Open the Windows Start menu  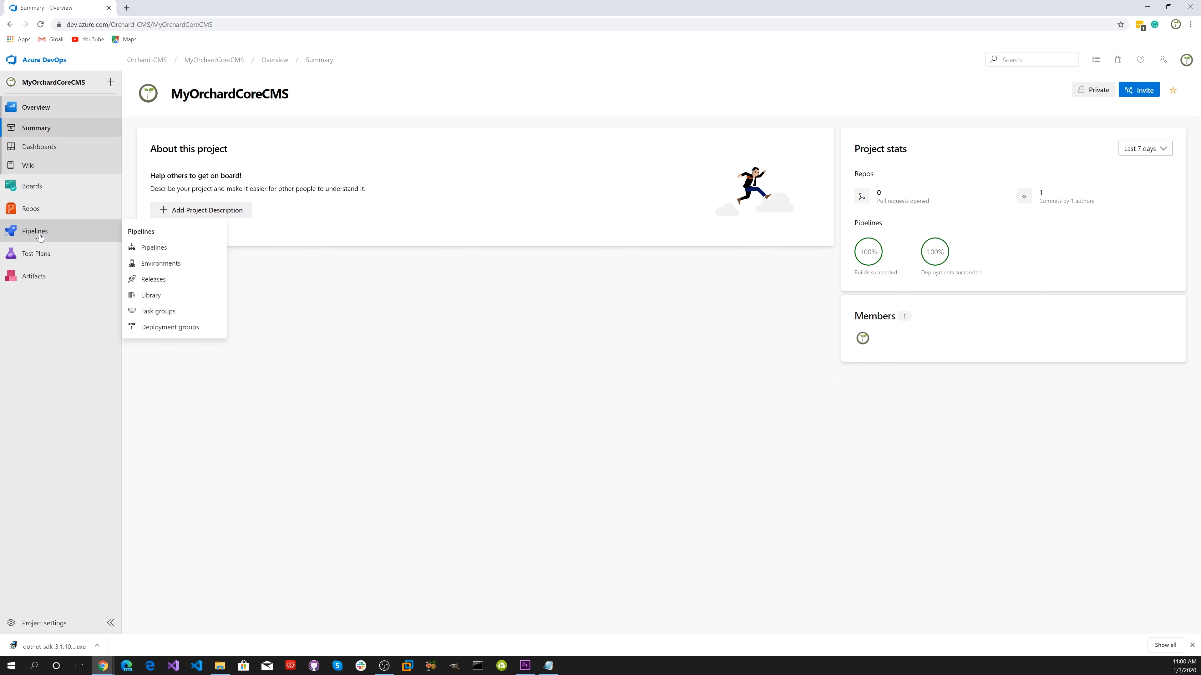[11, 665]
